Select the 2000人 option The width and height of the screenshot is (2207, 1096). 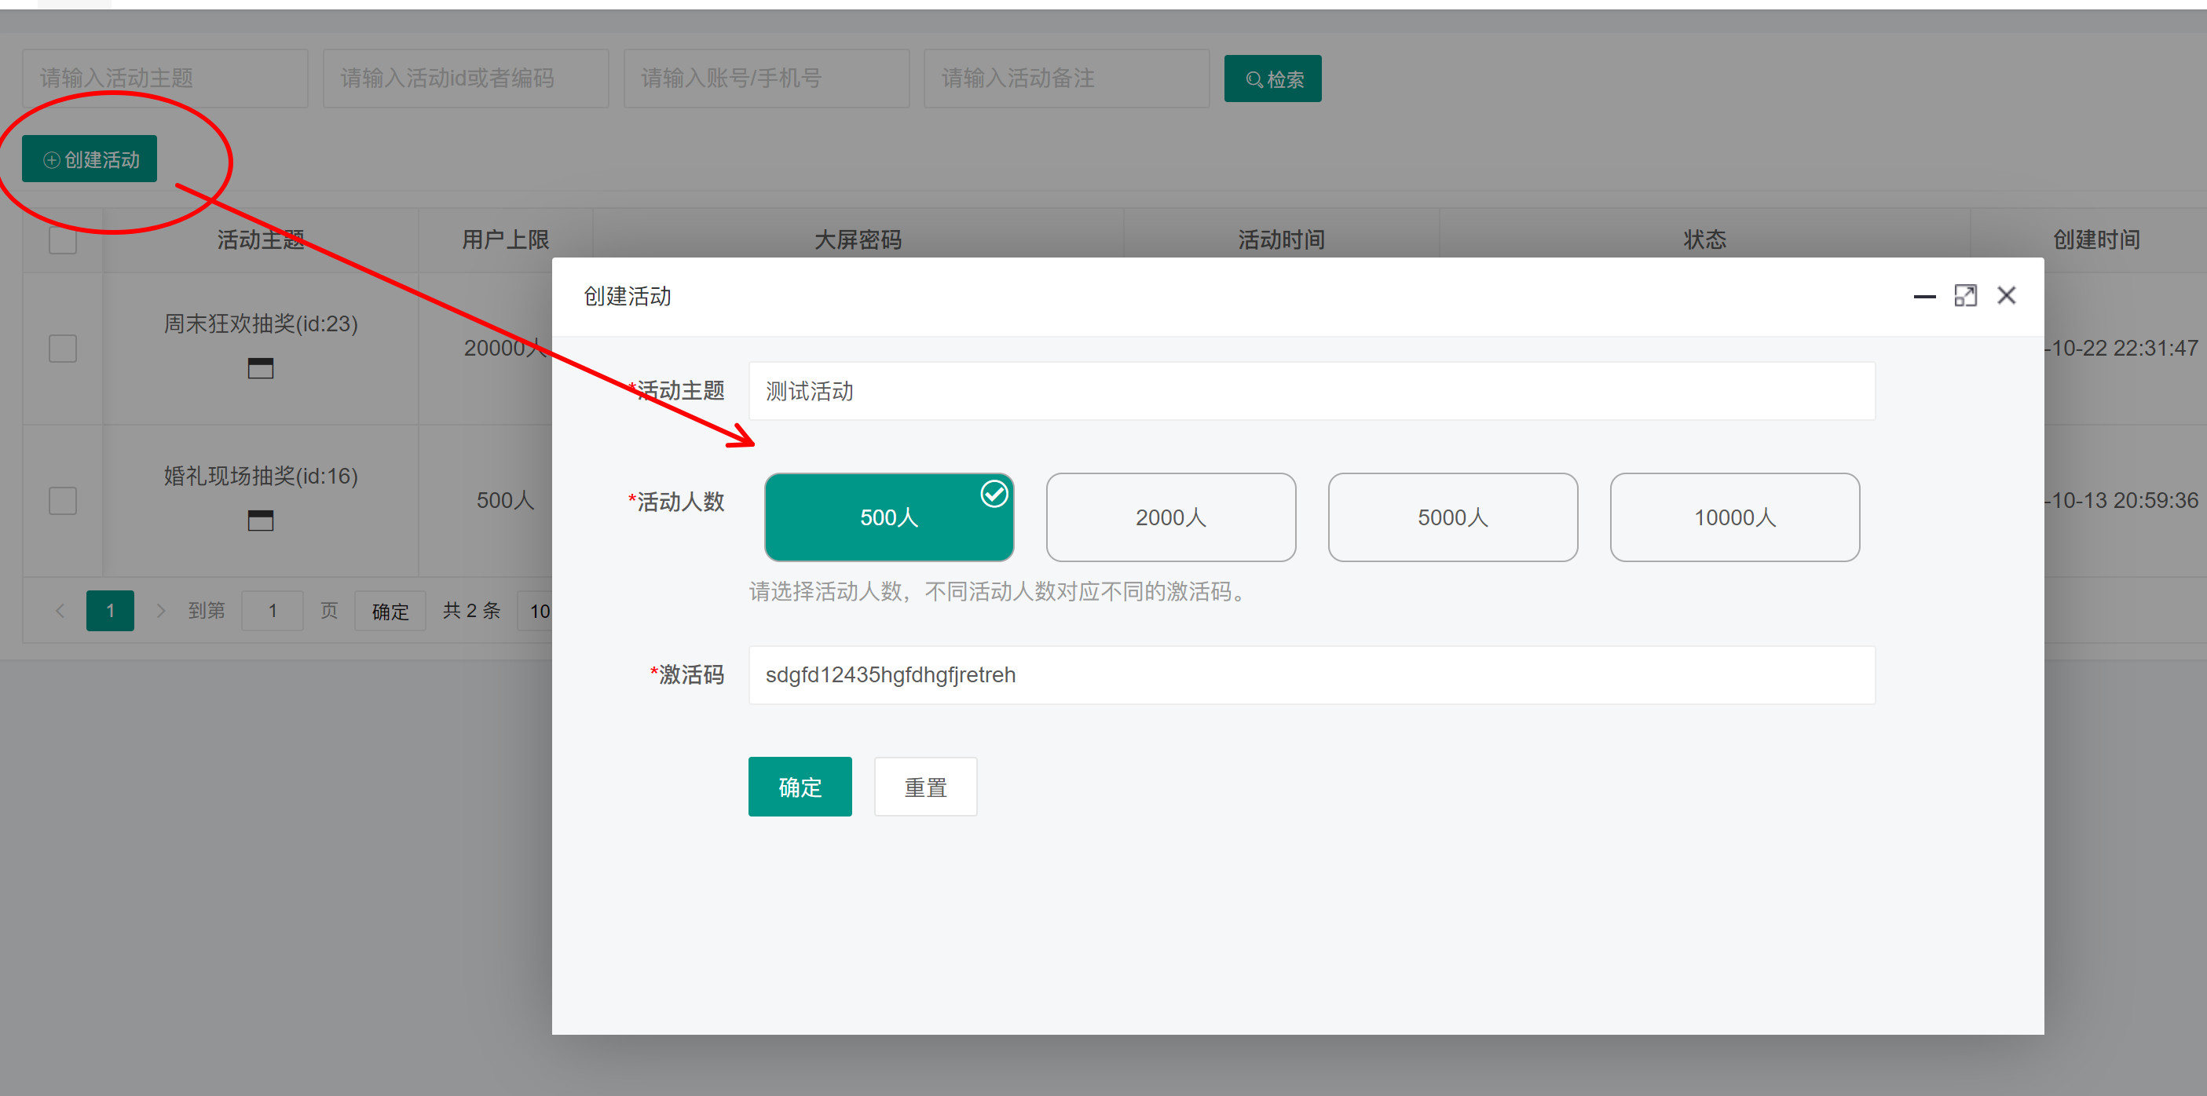point(1170,517)
